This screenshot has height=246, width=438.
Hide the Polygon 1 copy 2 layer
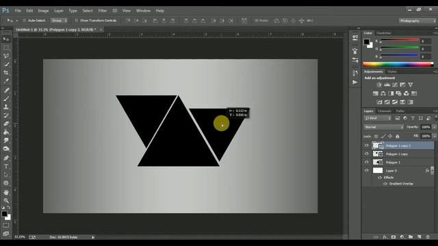coord(367,146)
